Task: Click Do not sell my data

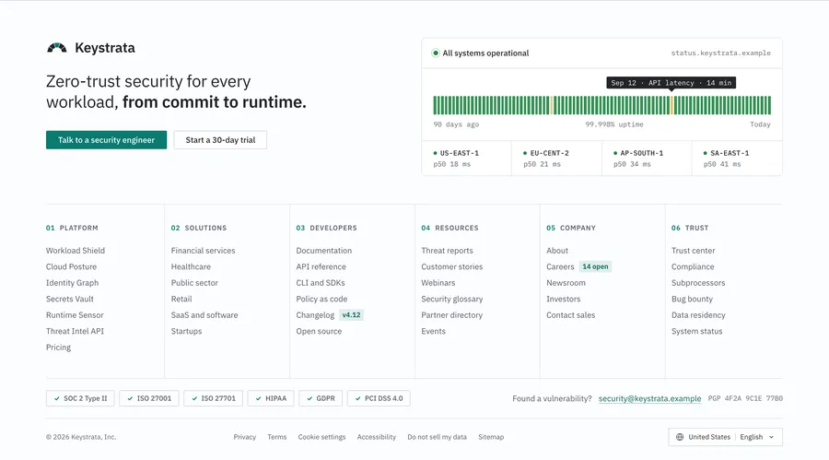Action: (438, 437)
